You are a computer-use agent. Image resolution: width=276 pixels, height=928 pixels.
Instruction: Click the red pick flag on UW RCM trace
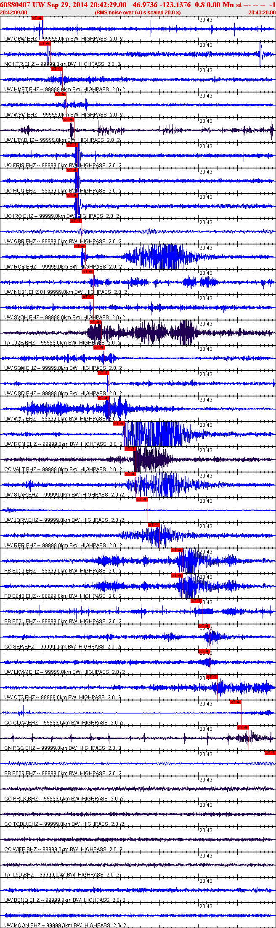click(x=119, y=423)
